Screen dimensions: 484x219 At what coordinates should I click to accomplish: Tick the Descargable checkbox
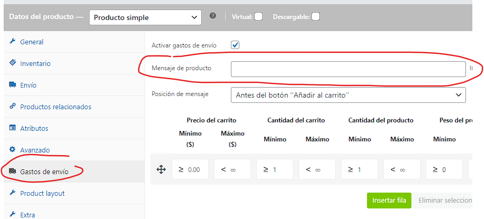[x=315, y=16]
